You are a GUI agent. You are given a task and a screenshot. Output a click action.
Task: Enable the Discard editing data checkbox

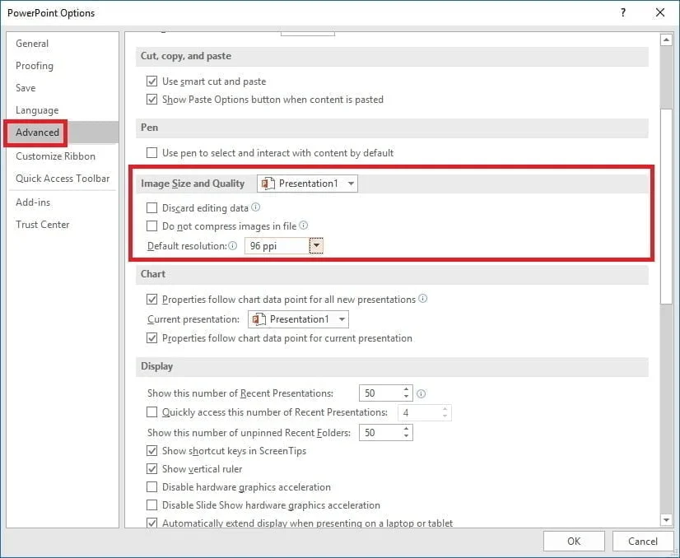coord(151,206)
